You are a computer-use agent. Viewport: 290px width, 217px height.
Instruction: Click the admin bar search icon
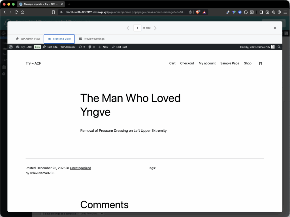pos(279,47)
